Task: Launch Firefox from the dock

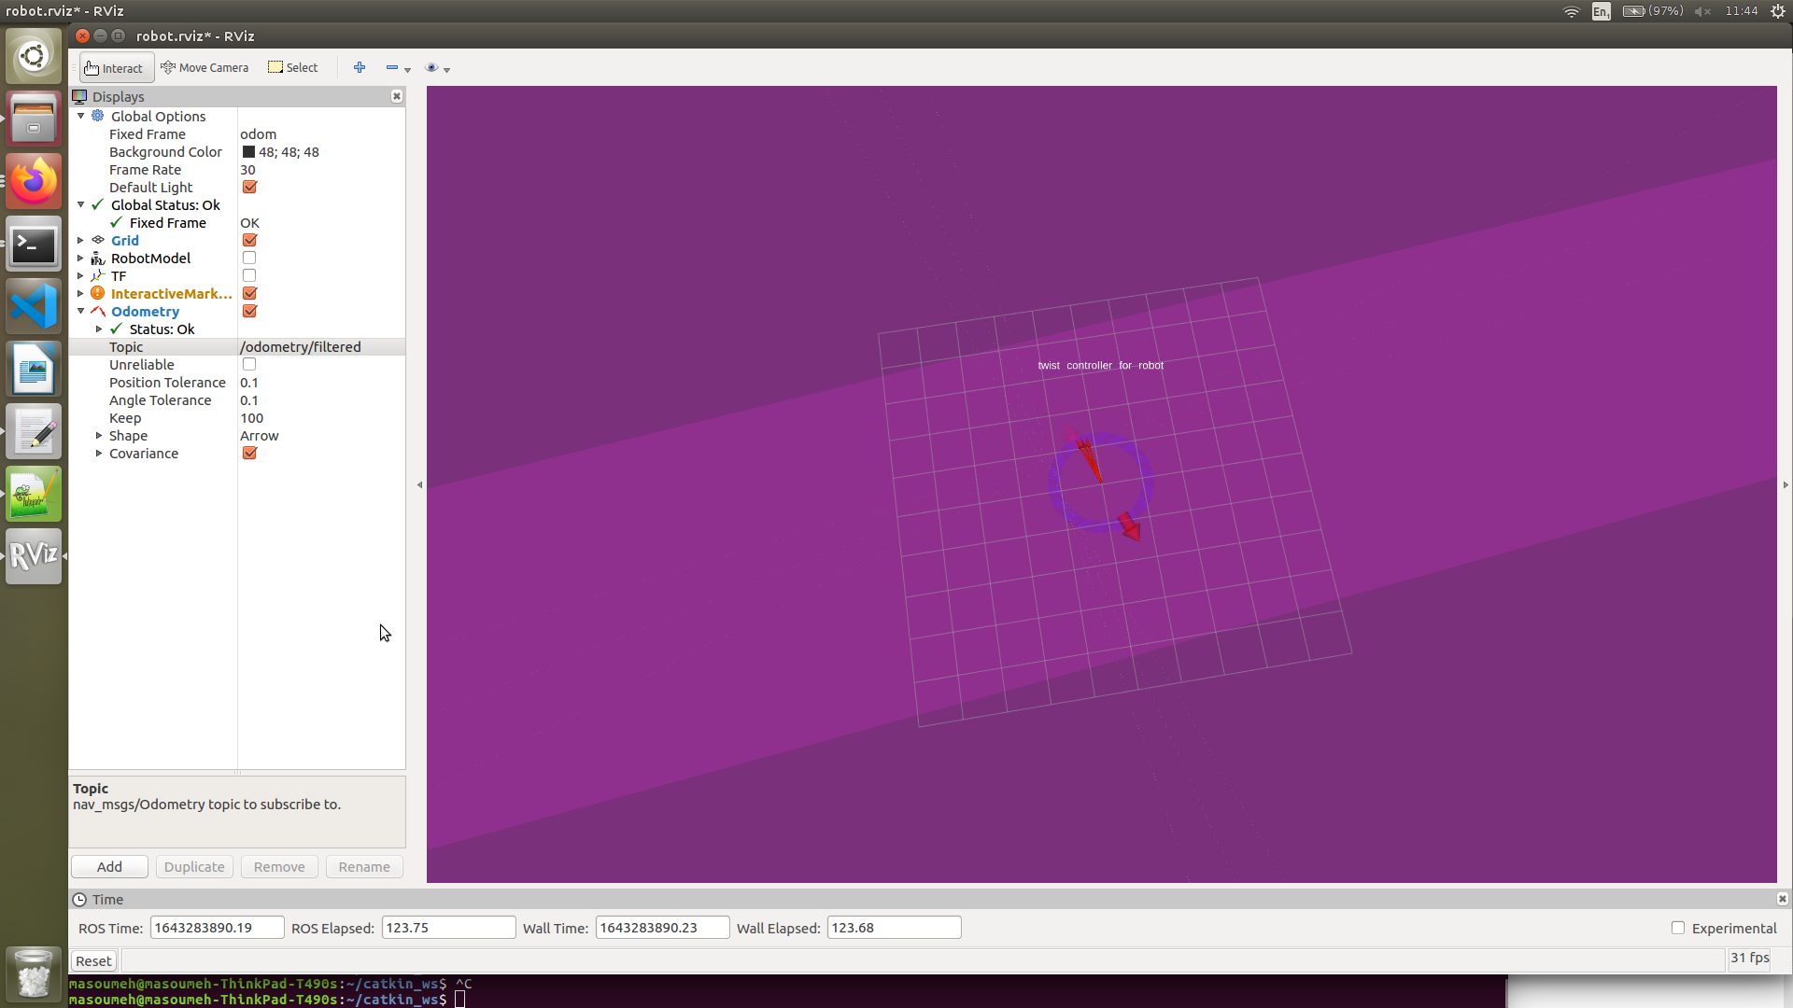Action: click(x=34, y=181)
